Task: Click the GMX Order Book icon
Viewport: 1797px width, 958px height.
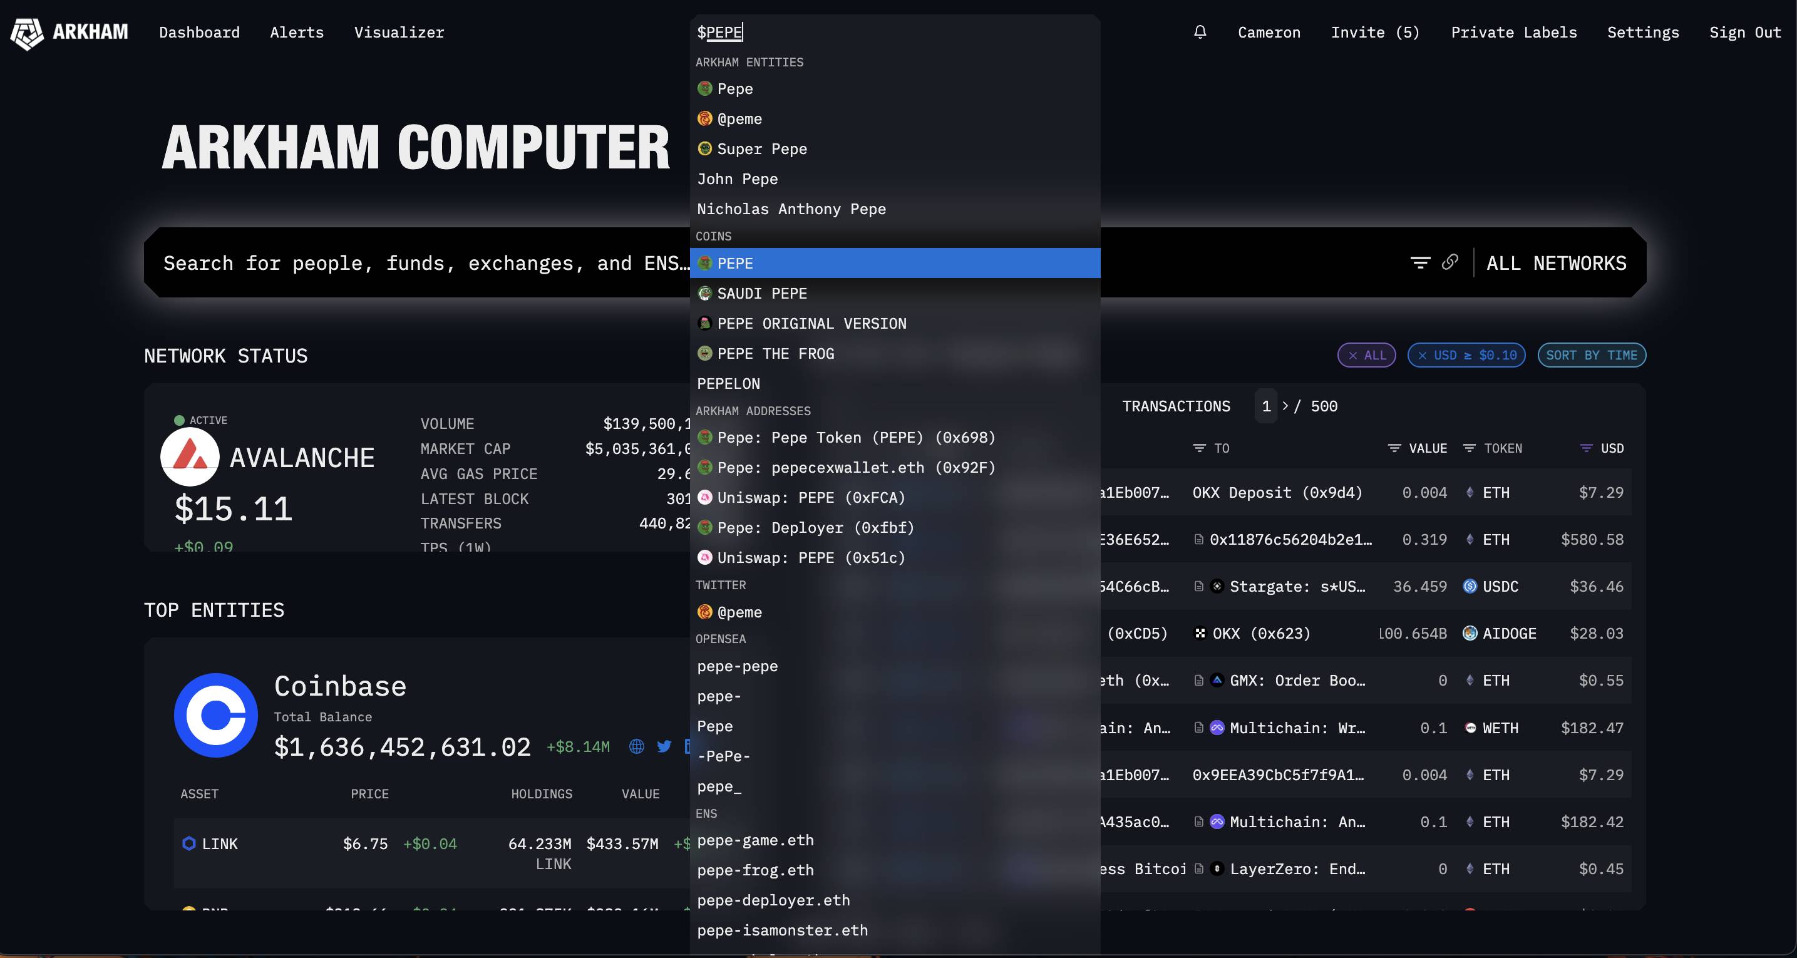Action: (x=1217, y=680)
